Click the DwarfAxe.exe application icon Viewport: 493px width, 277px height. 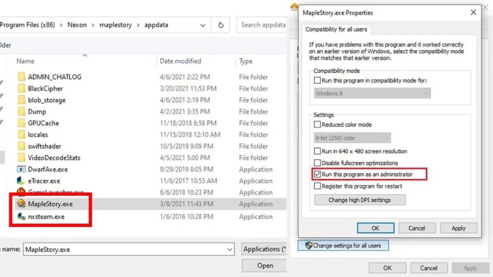point(21,169)
